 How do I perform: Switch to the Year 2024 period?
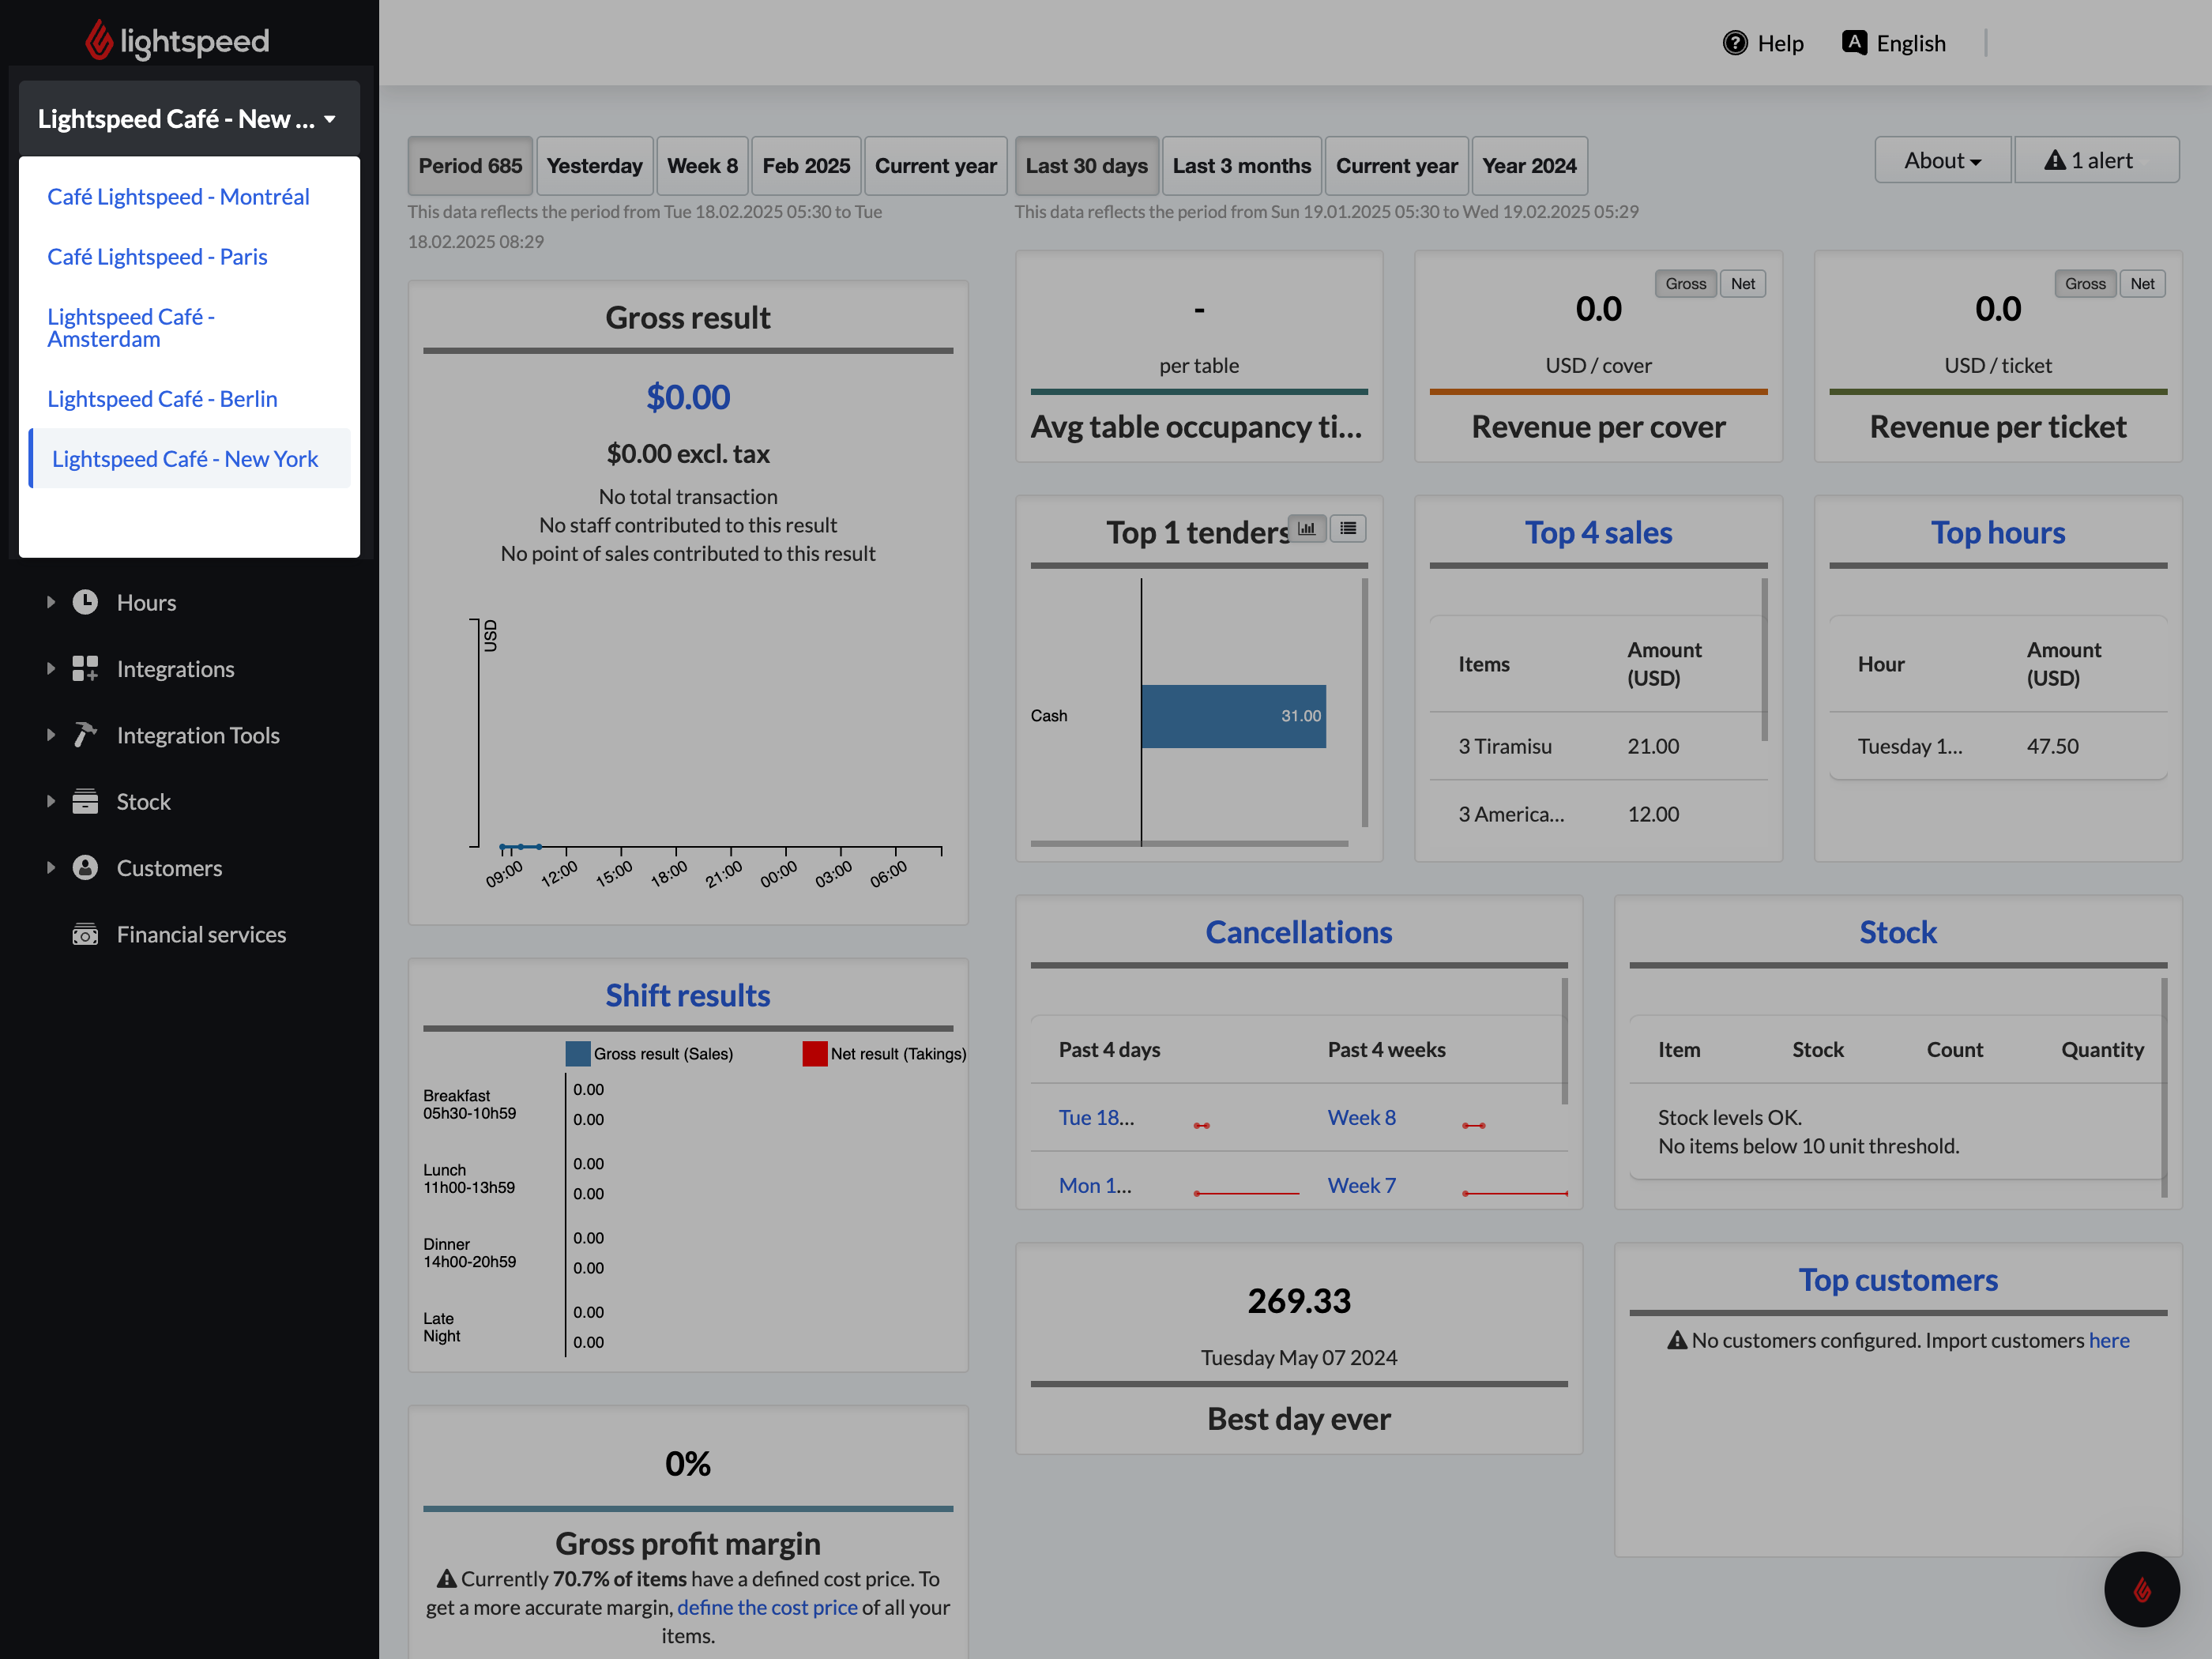pos(1529,165)
